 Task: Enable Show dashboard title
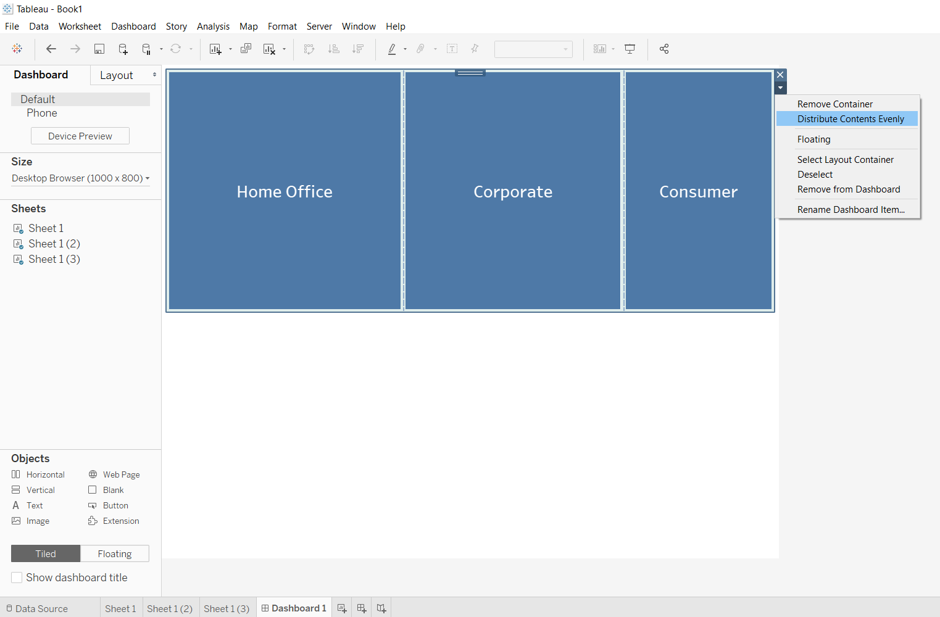[x=17, y=578]
